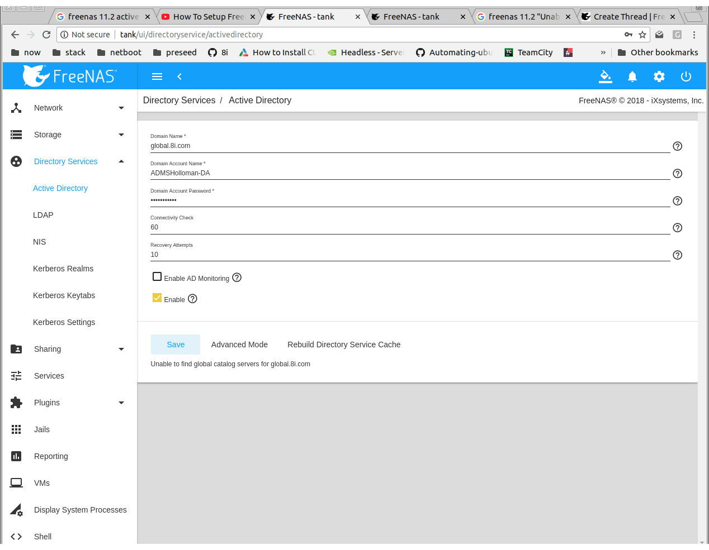Open Kerberos Realms in the sidebar
Viewport: 709px width, 550px height.
coord(63,269)
